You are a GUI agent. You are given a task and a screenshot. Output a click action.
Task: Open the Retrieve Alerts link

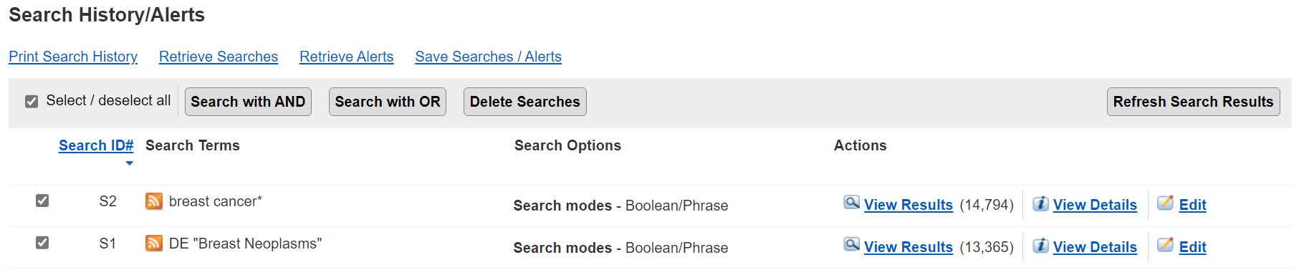[347, 57]
